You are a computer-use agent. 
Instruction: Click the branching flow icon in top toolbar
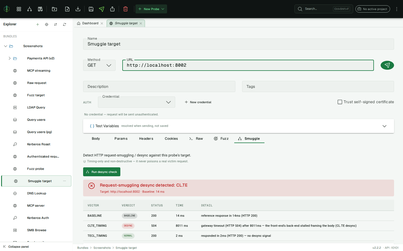pyautogui.click(x=29, y=9)
